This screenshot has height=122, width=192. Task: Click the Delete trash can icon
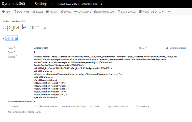click(34, 12)
